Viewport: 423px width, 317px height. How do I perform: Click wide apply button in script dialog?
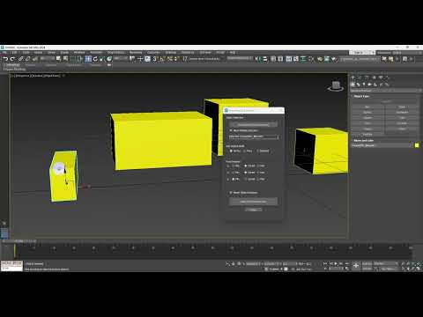253,202
